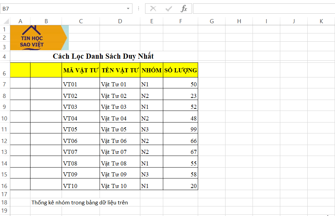This screenshot has width=335, height=216.
Task: Click the 'MÃ VẬT TƯ' header cell
Action: pos(81,70)
